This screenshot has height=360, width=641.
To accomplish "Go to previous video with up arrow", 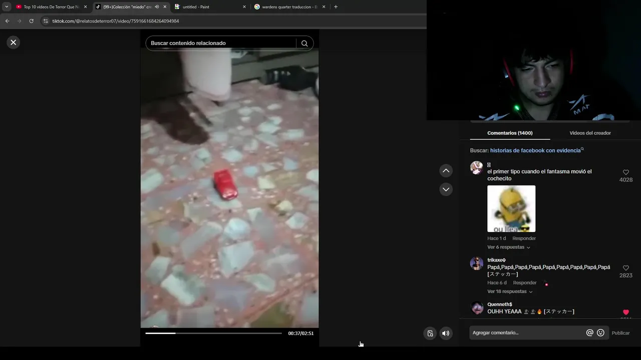I will [446, 171].
